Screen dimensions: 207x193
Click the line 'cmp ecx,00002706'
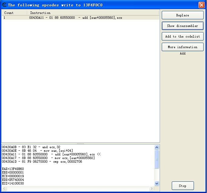[x=42, y=161]
